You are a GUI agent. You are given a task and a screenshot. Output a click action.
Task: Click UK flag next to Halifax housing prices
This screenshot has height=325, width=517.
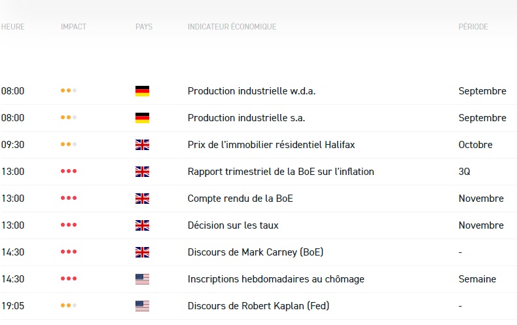click(142, 145)
